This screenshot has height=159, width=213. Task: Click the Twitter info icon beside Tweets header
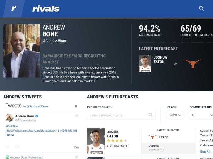tap(76, 106)
